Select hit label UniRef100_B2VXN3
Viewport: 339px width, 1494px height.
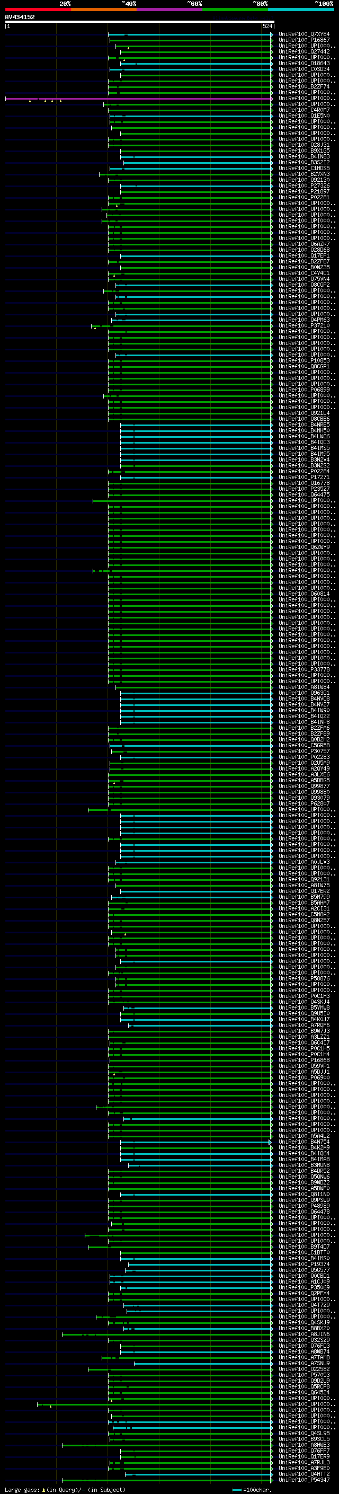tap(304, 174)
